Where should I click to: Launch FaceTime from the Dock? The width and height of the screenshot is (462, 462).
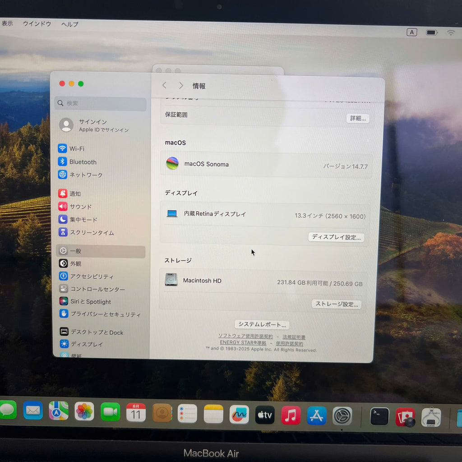tap(110, 412)
